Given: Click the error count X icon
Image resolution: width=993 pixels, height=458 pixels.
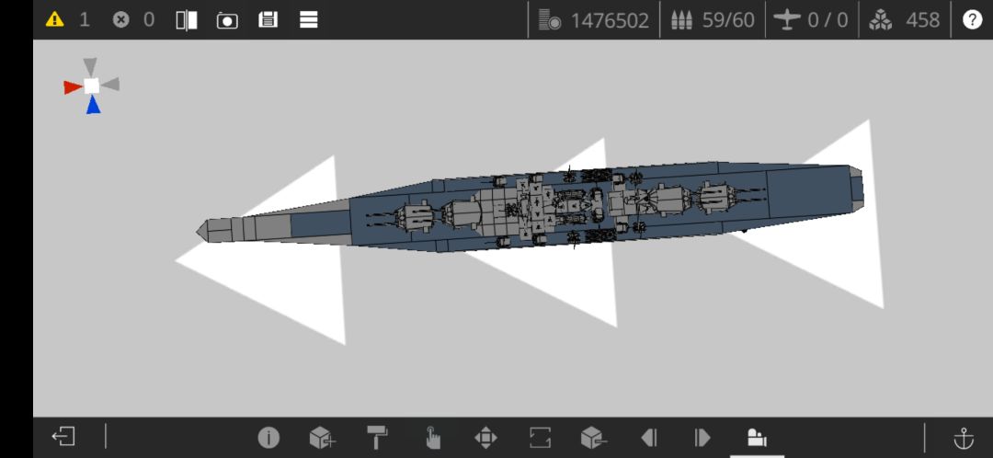Looking at the screenshot, I should pos(120,19).
